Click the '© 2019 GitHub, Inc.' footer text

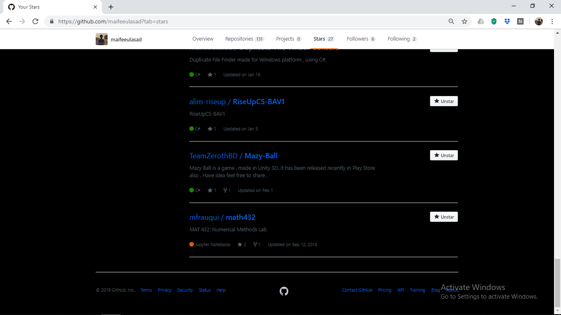click(x=115, y=290)
